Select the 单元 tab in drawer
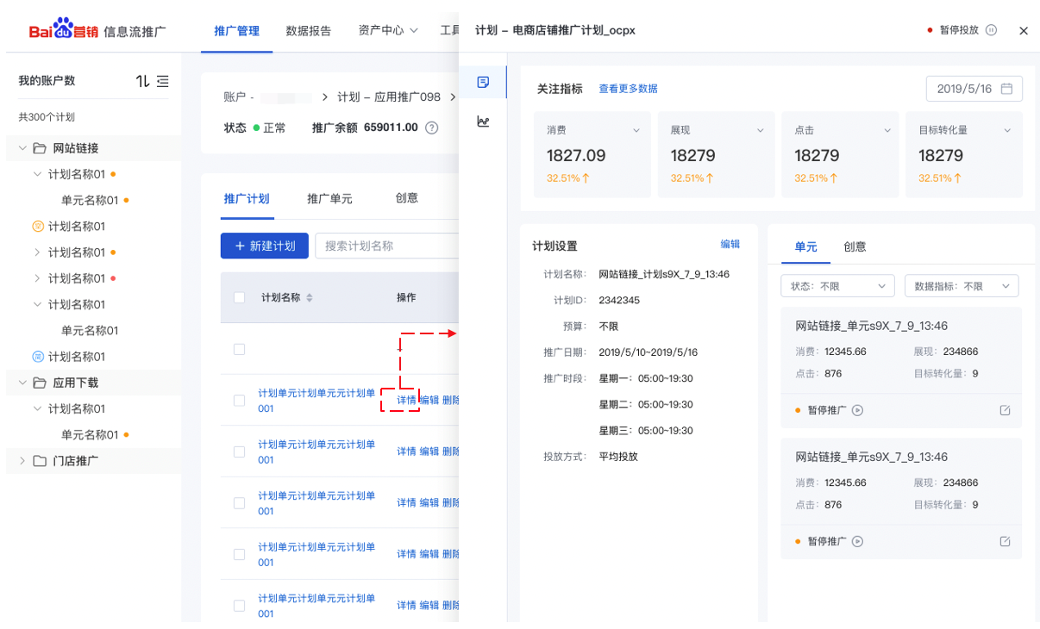This screenshot has height=629, width=1040. (805, 246)
